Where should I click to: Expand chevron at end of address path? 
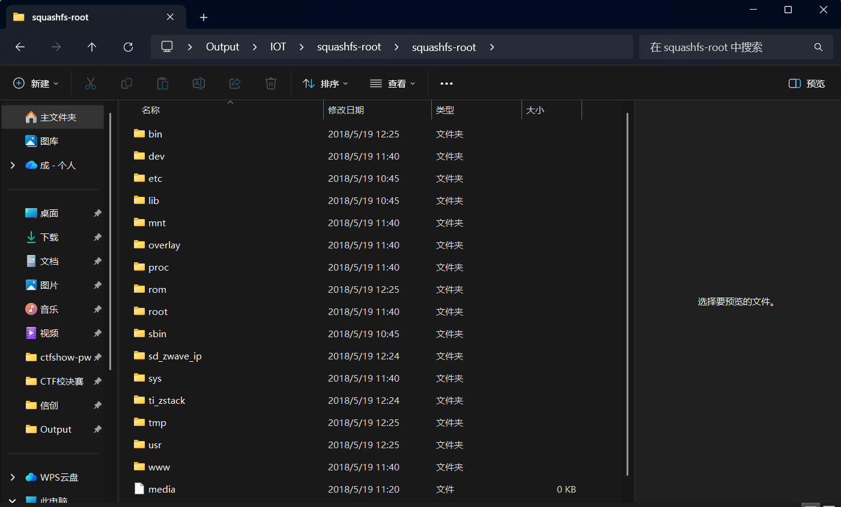tap(492, 47)
